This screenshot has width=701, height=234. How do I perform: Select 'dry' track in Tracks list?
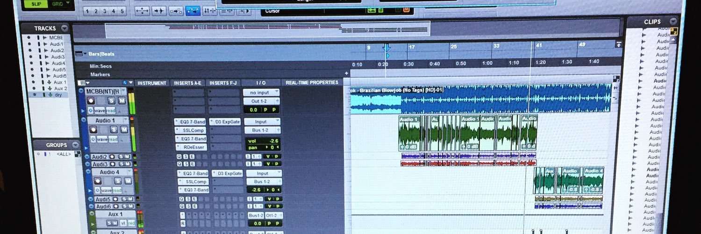[x=58, y=94]
